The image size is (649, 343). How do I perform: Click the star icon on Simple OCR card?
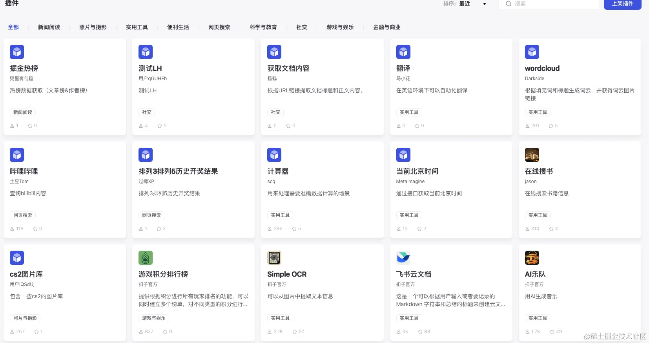pyautogui.click(x=295, y=332)
